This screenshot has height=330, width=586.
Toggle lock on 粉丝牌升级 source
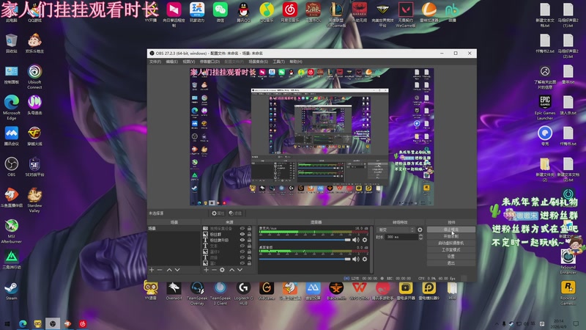pyautogui.click(x=249, y=241)
